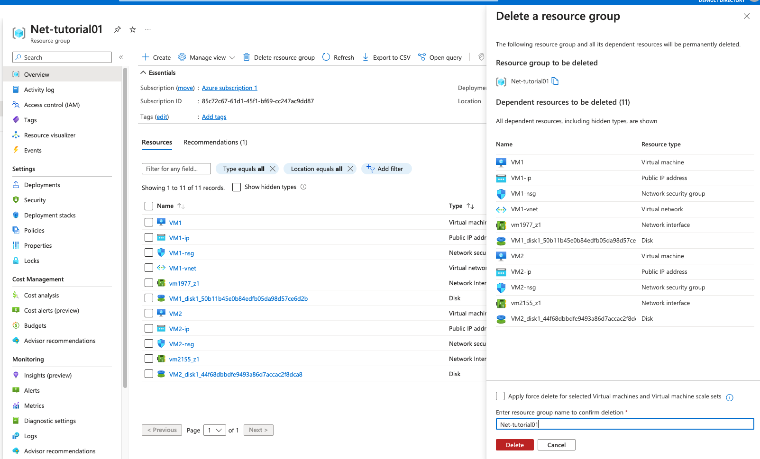Tick the checkbox for VM1-ip
This screenshot has height=459, width=760.
pyautogui.click(x=149, y=237)
